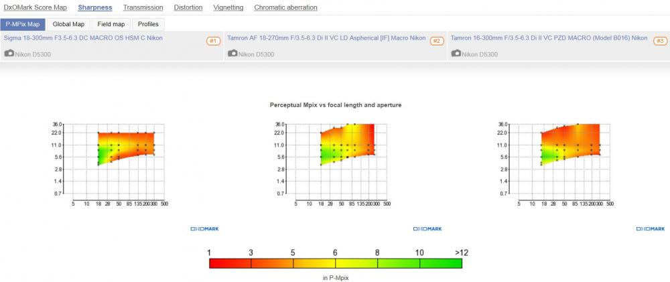Click the DxOMark logo under the third chart
The height and width of the screenshot is (282, 670).
651,229
